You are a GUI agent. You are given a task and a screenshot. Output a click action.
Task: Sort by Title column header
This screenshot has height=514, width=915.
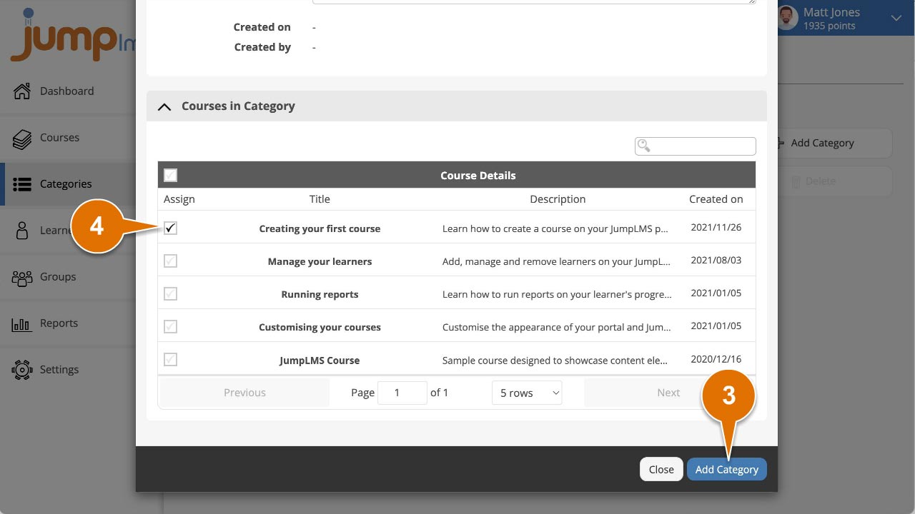tap(320, 199)
